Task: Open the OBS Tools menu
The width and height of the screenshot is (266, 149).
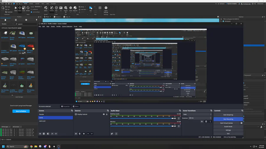Action: click(x=75, y=27)
